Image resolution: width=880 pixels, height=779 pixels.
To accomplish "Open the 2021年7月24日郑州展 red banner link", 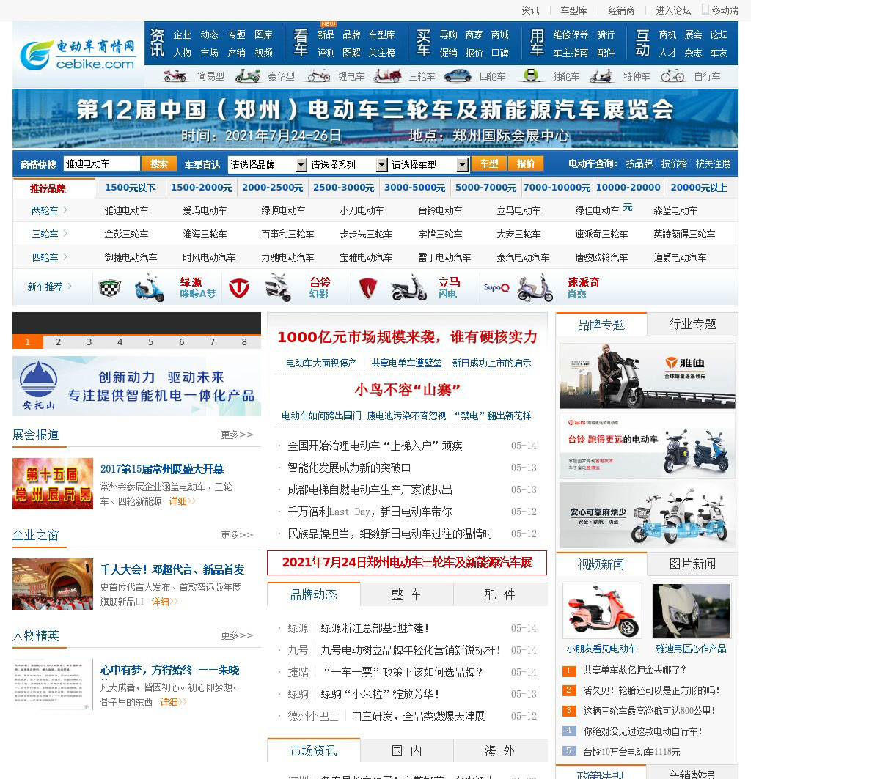I will pos(407,563).
